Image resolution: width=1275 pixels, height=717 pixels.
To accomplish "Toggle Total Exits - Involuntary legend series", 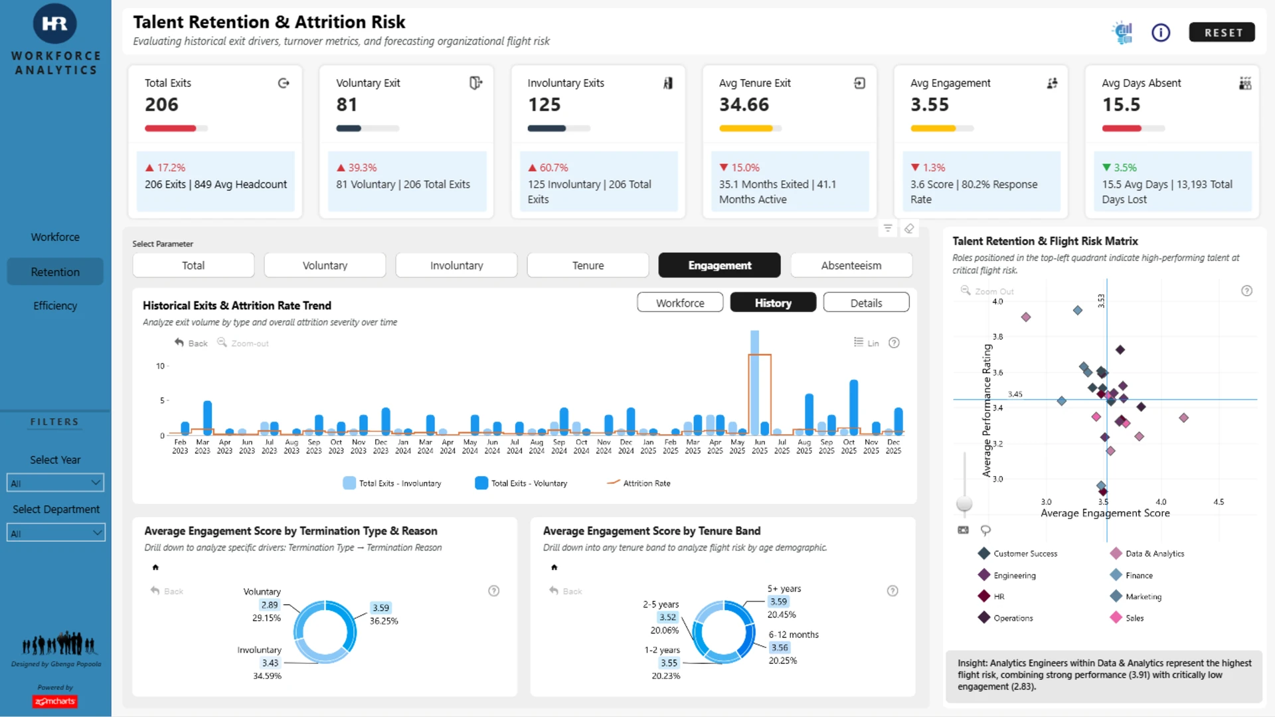I will pos(392,483).
